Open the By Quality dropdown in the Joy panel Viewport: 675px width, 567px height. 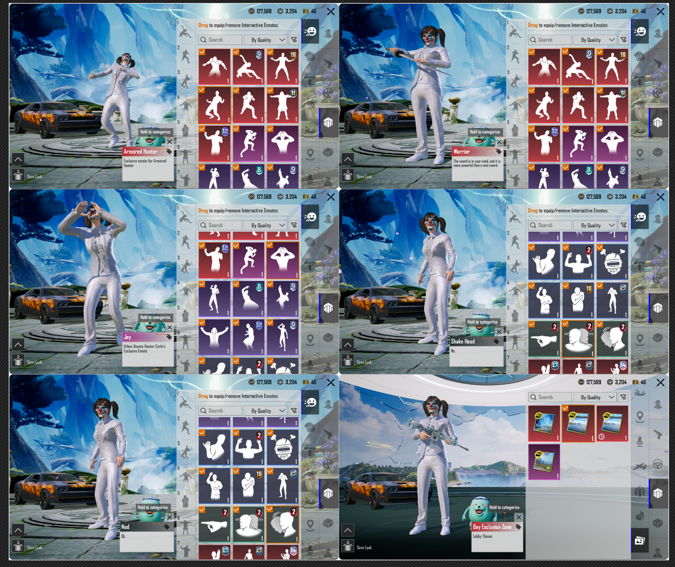[x=266, y=225]
